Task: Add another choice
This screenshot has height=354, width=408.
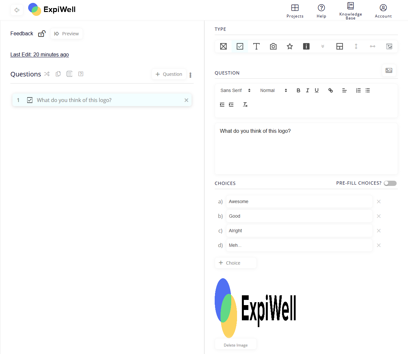Action: [236, 263]
